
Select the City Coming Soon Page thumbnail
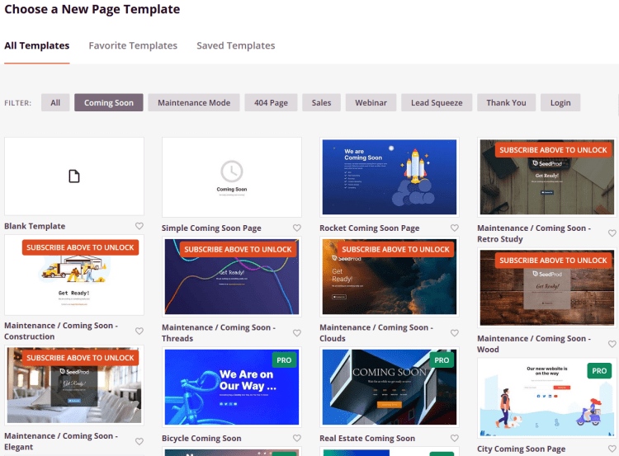[x=546, y=398]
